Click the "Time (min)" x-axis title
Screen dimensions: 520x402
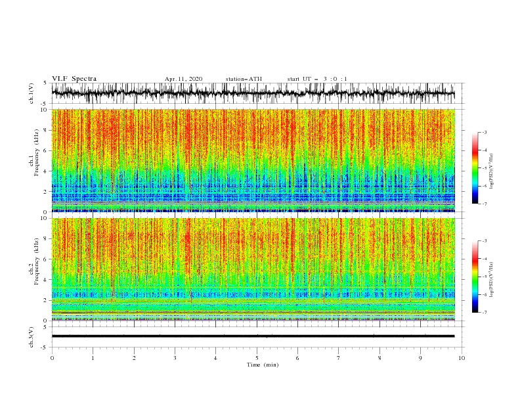click(x=263, y=365)
